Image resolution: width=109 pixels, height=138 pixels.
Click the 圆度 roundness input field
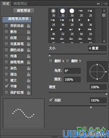pyautogui.click(x=72, y=80)
